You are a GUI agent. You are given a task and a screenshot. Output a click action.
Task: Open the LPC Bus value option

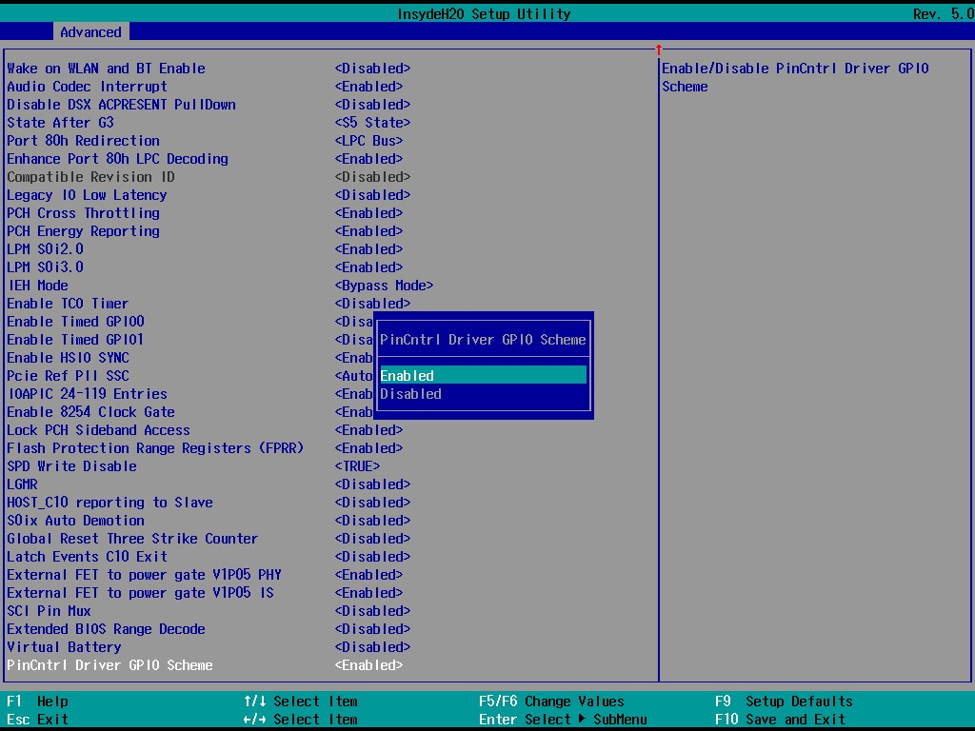click(x=368, y=141)
